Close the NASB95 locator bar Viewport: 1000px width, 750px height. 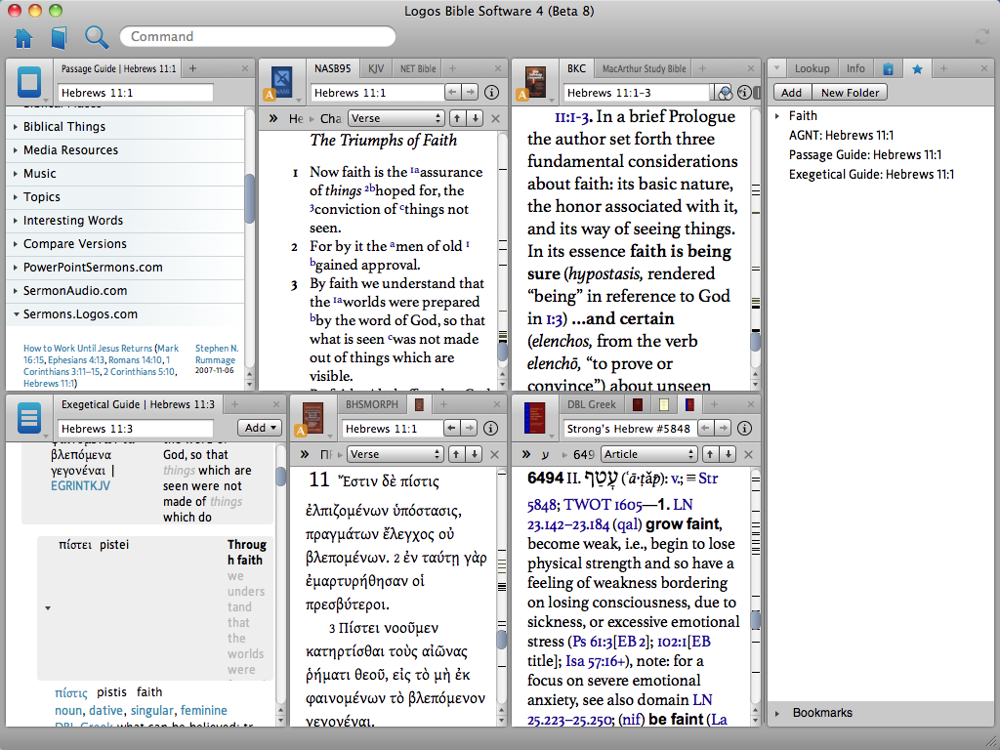[495, 118]
